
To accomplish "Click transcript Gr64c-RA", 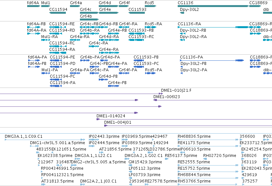I will pos(94,47).
